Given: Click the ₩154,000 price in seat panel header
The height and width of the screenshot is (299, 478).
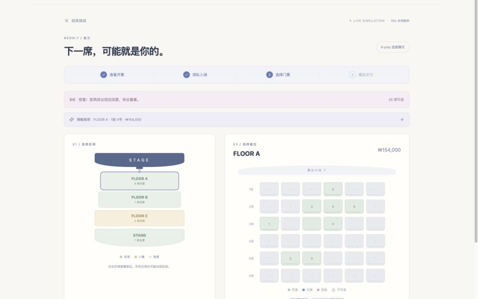Looking at the screenshot, I should pyautogui.click(x=389, y=150).
